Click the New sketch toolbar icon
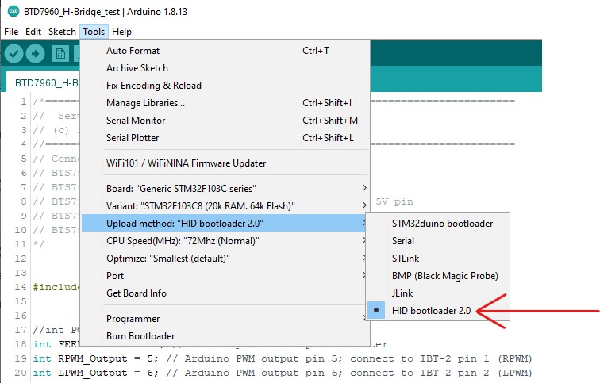Viewport: 600px width, 383px height. point(60,53)
